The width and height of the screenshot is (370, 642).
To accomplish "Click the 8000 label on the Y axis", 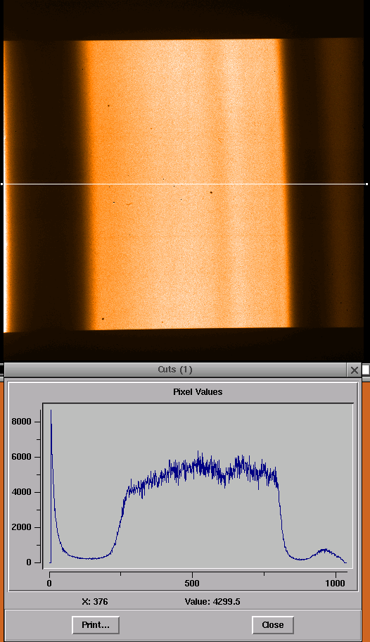I will click(x=23, y=422).
